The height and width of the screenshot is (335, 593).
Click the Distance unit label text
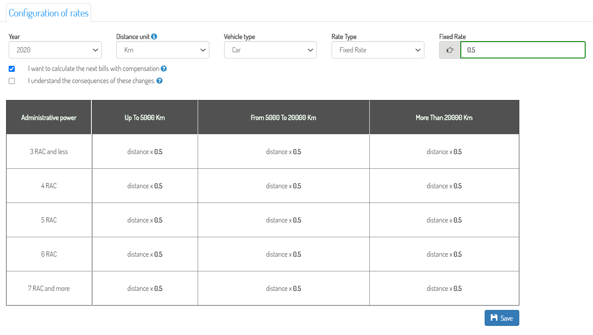(133, 37)
